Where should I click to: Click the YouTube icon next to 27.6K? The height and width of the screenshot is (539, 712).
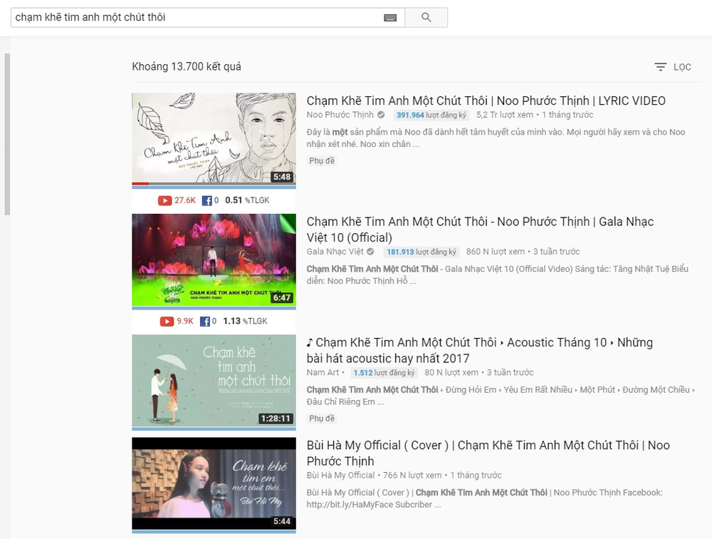(165, 200)
